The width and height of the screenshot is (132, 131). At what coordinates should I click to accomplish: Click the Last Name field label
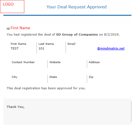coord(46,44)
